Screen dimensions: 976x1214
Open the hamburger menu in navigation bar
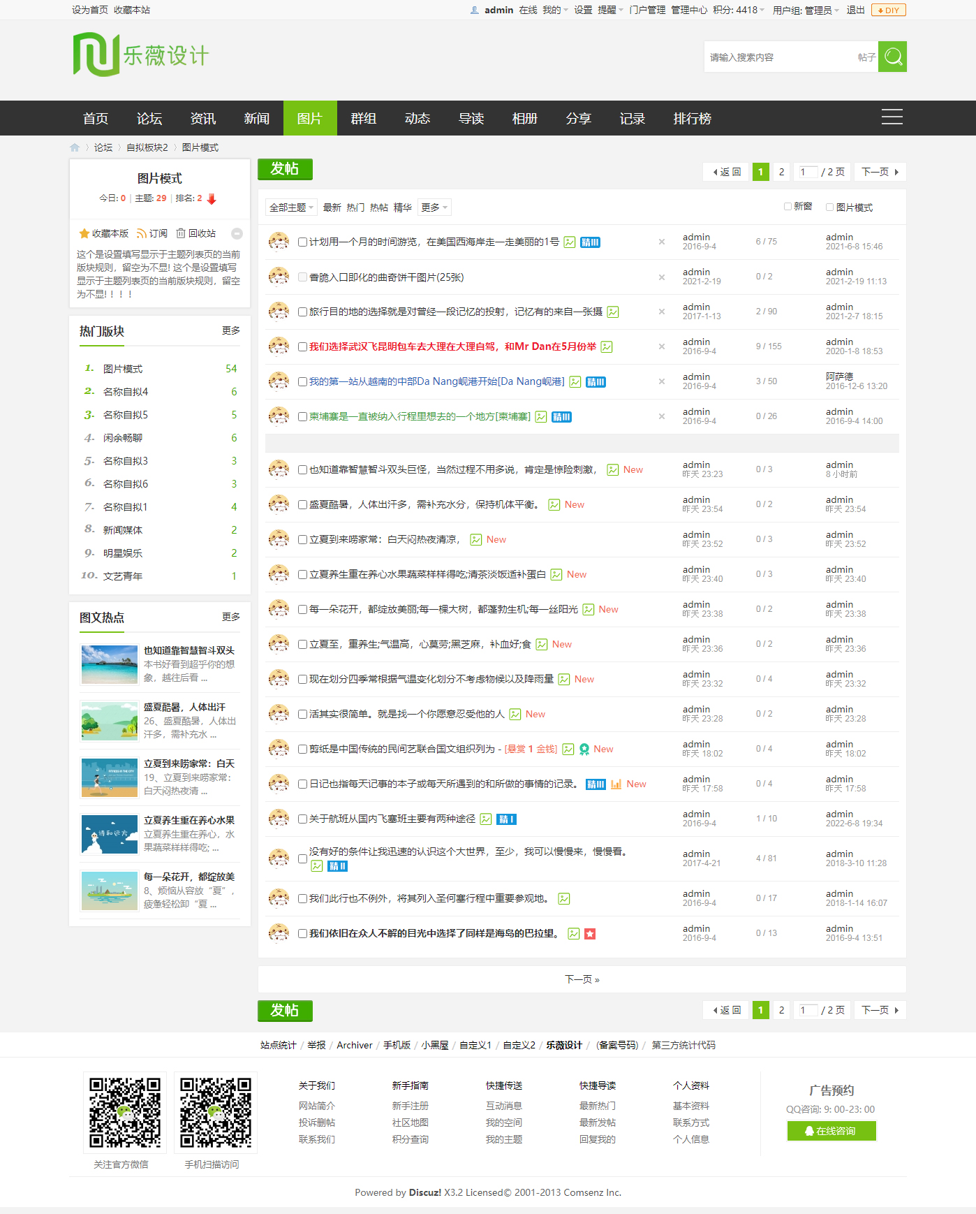coord(892,117)
